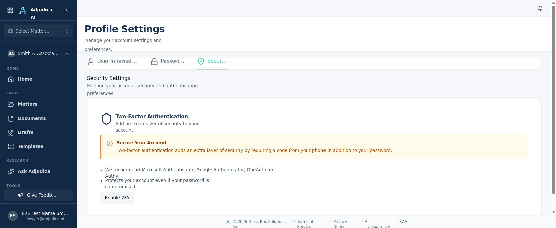Open Documents in sidebar

pyautogui.click(x=38, y=118)
